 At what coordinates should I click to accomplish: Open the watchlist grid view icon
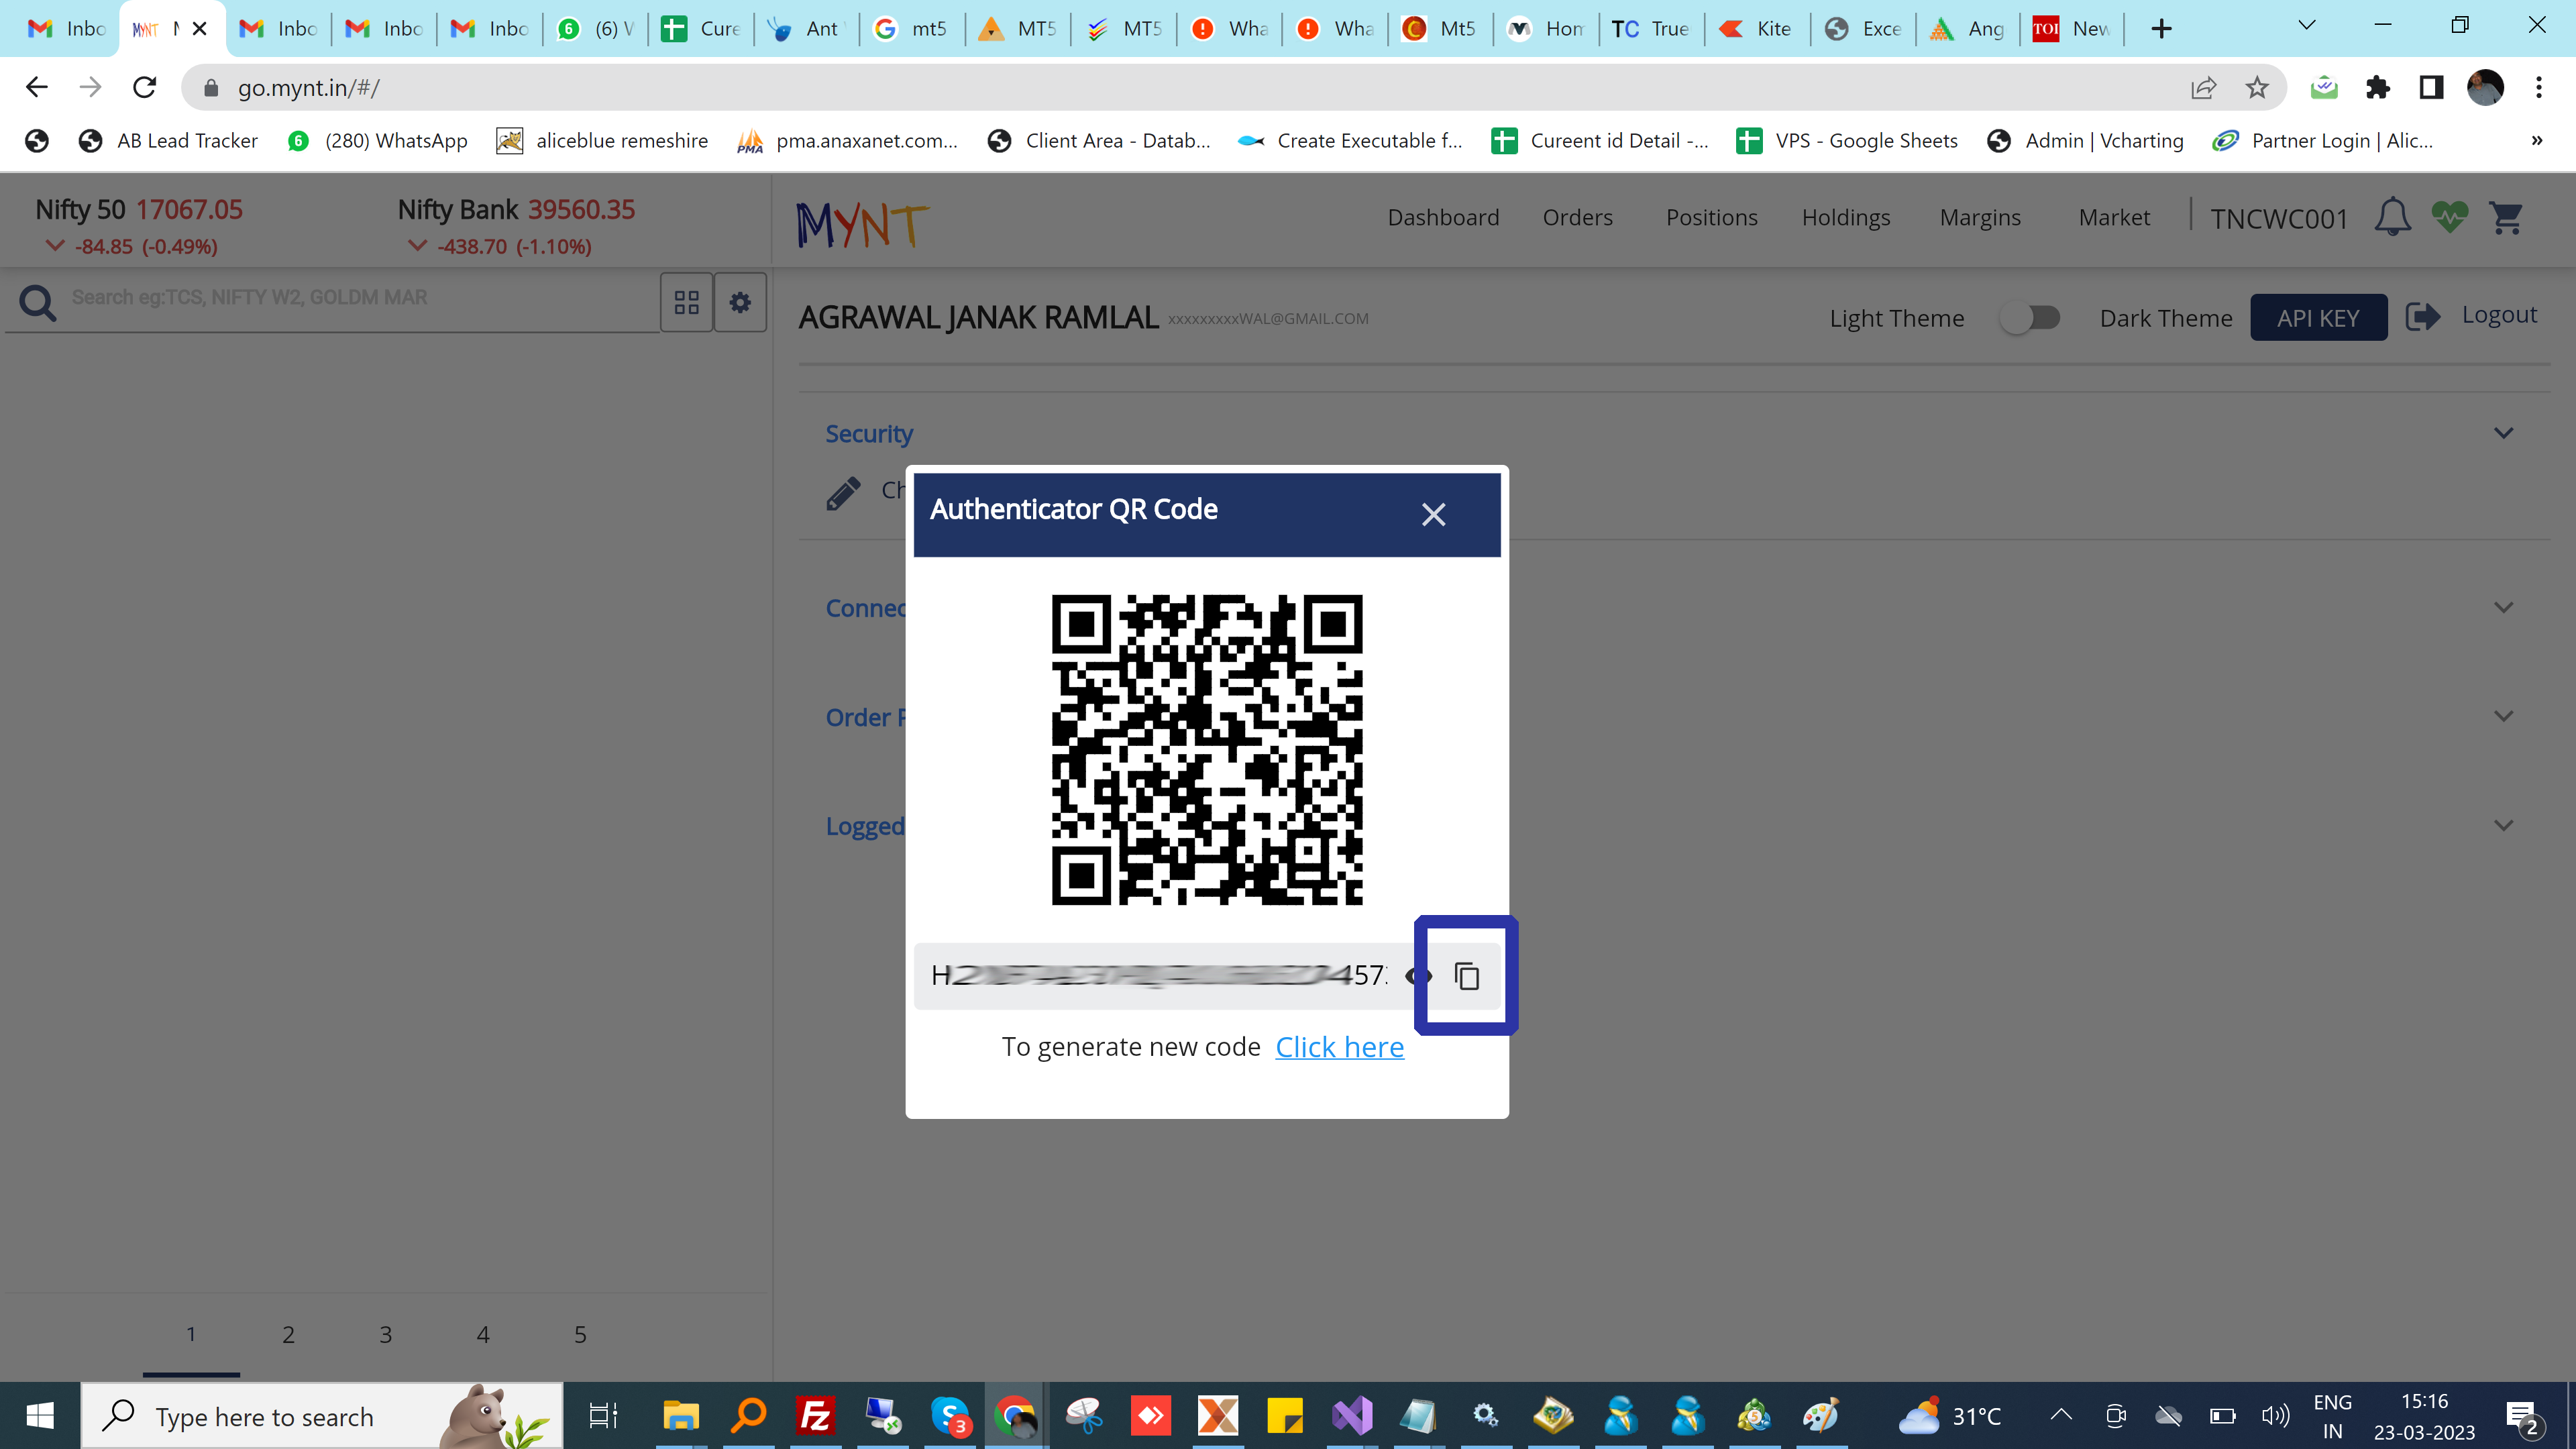686,302
